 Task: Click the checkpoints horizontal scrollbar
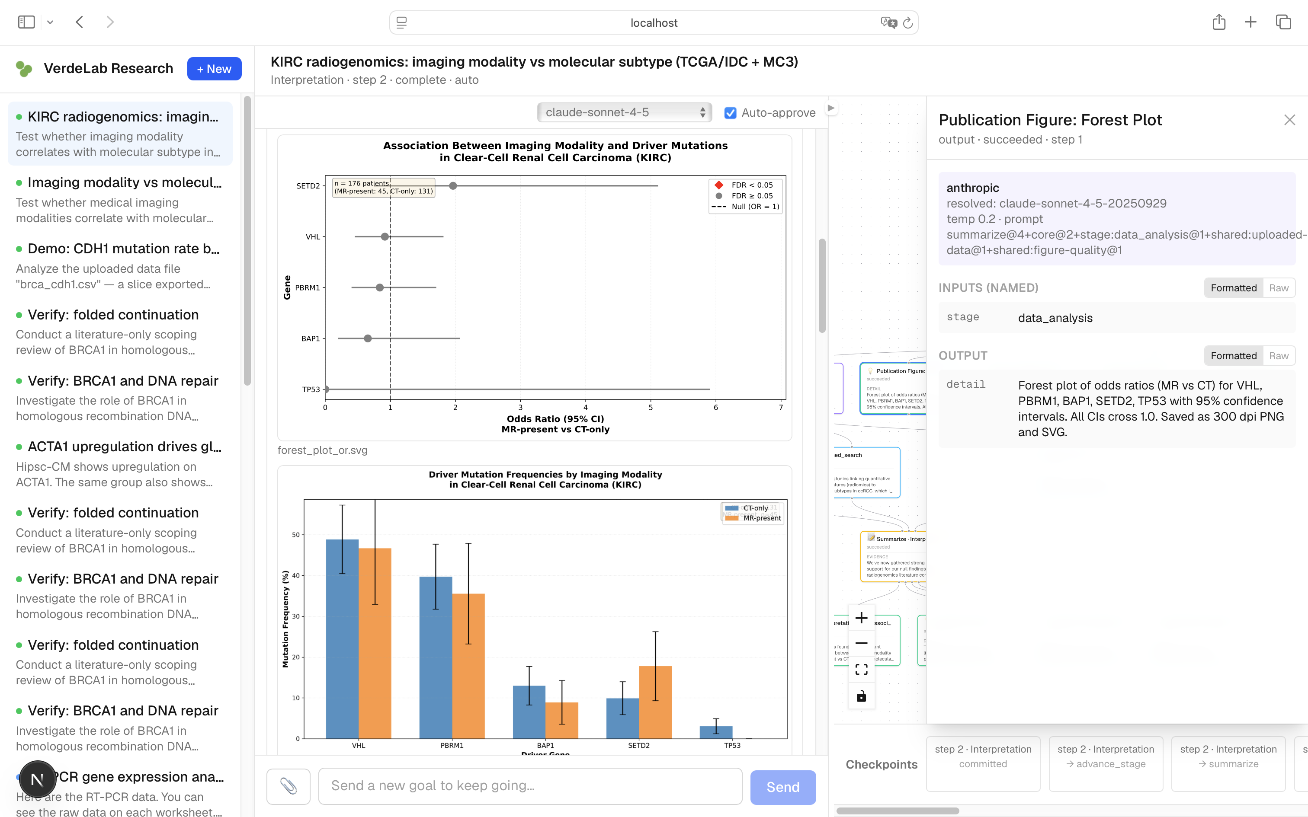(x=897, y=811)
